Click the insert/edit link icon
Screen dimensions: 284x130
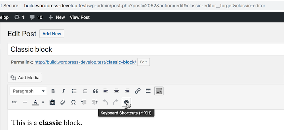[x=138, y=91]
